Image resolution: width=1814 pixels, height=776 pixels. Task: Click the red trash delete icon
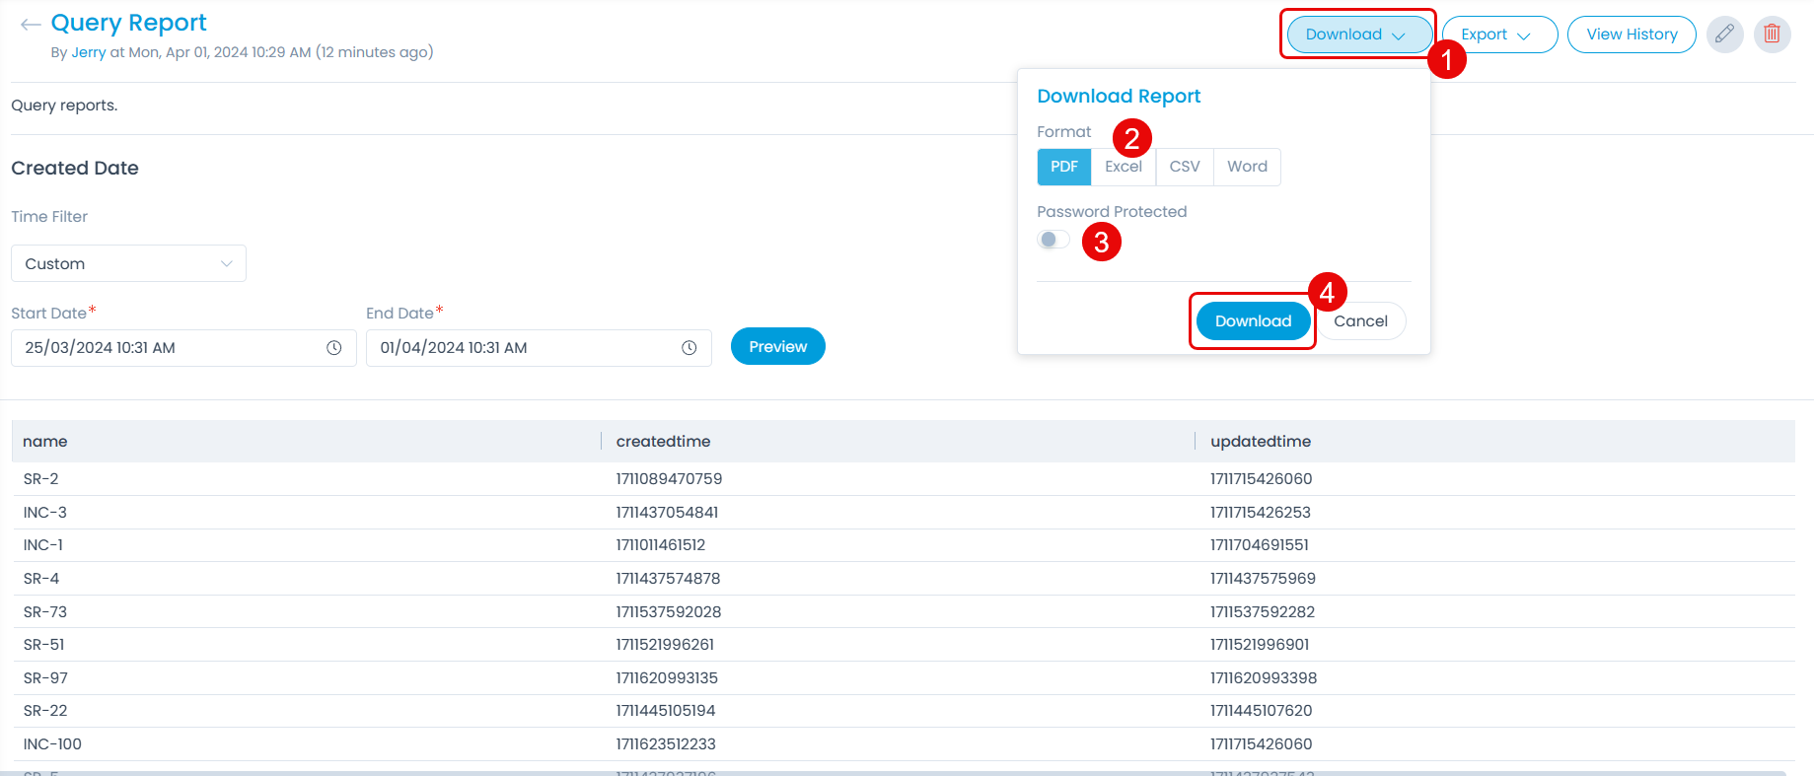(x=1772, y=35)
